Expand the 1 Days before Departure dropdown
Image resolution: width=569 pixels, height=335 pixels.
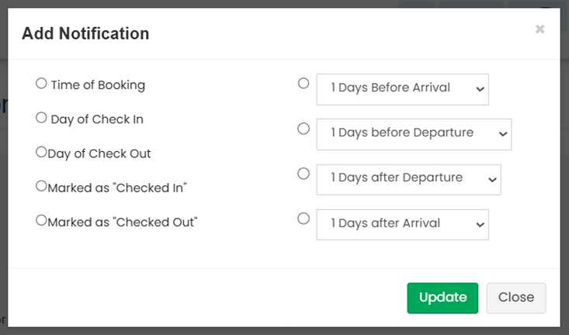click(414, 134)
